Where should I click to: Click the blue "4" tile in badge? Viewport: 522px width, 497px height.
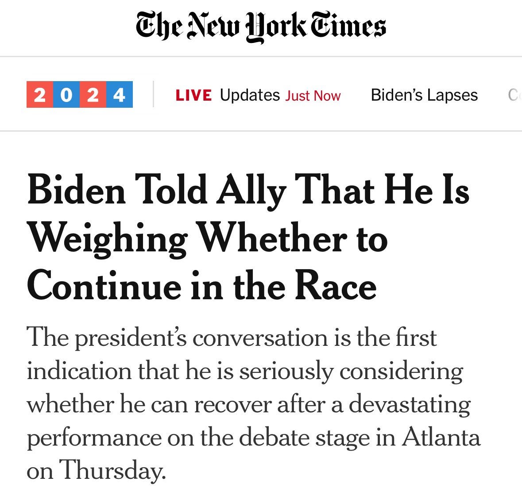(x=119, y=95)
